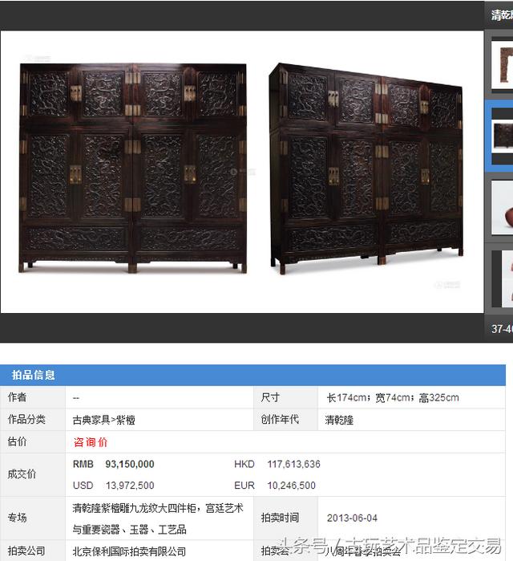Click the dimensions text 长174cm 宽74cm 高325cm
Image resolution: width=513 pixels, height=561 pixels.
pyautogui.click(x=393, y=397)
